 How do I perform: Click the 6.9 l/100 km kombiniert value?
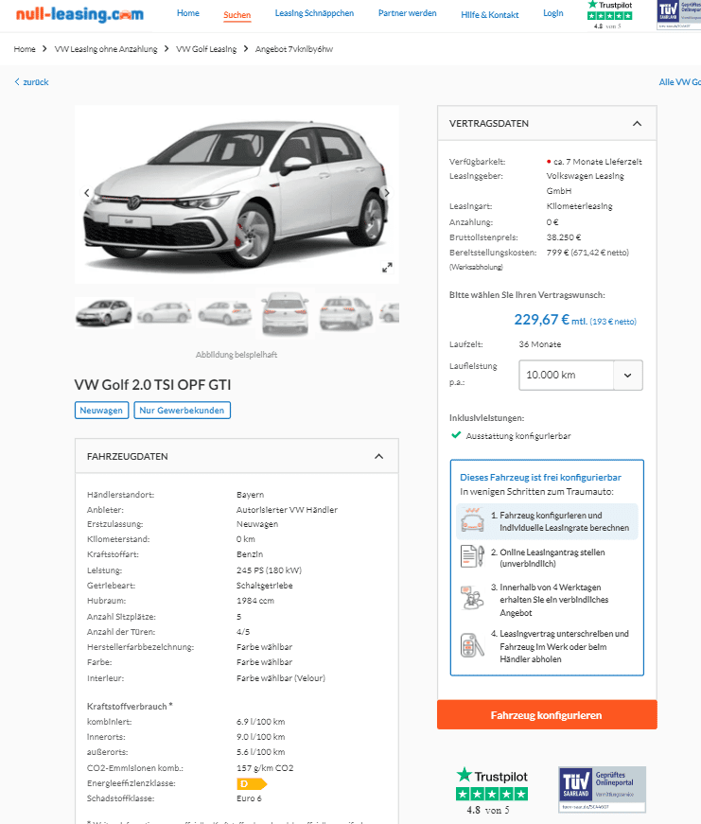(x=261, y=722)
